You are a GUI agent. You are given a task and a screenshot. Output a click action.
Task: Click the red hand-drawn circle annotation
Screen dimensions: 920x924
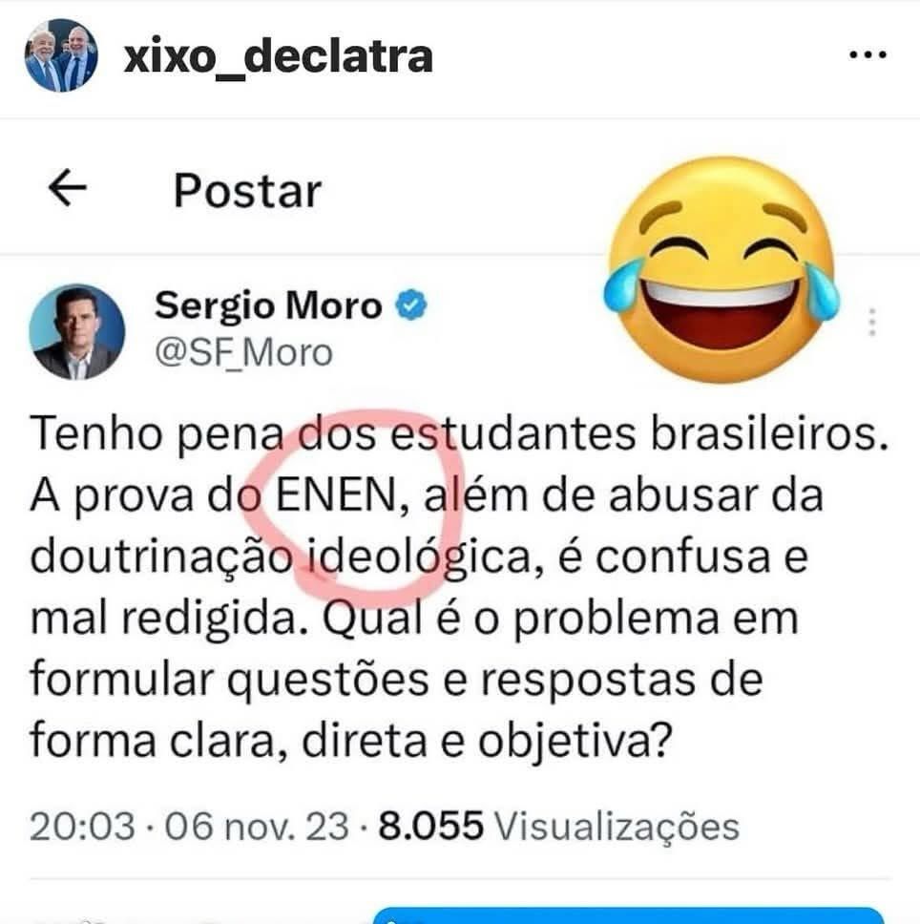[x=353, y=500]
